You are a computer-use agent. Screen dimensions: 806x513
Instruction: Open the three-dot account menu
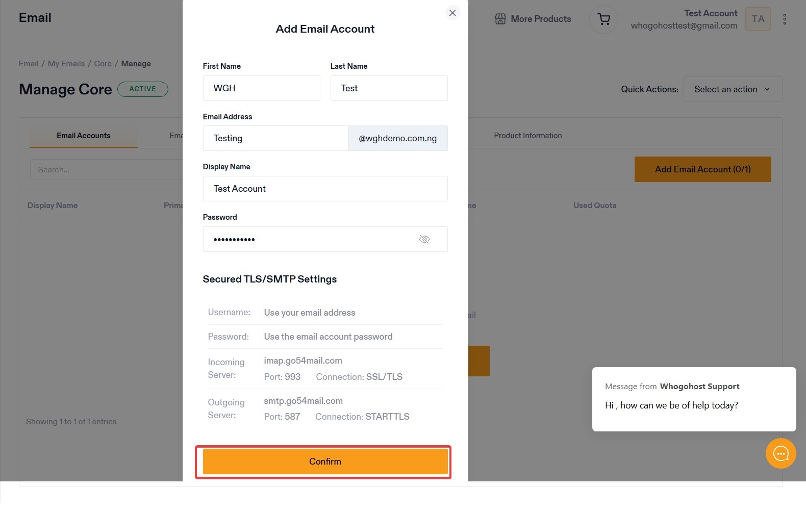(x=785, y=19)
